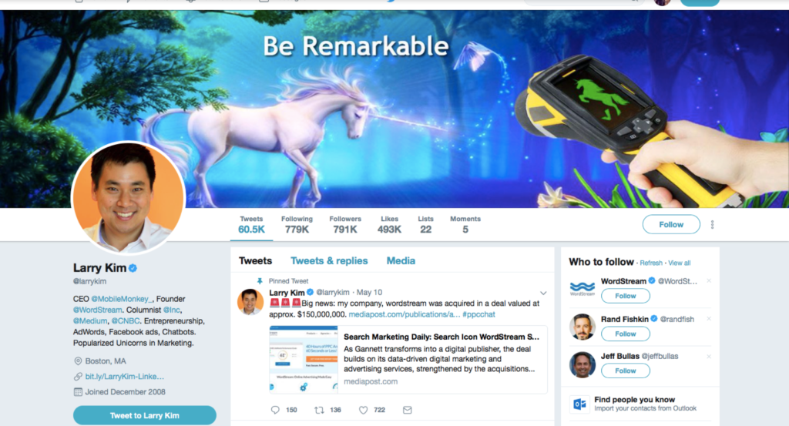789x426 pixels.
Task: Open the three-dot menu beside Follow button
Action: [x=712, y=225]
